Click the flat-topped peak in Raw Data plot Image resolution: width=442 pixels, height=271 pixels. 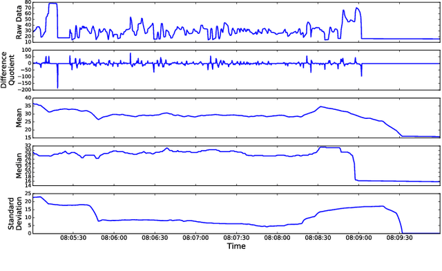[52, 3]
